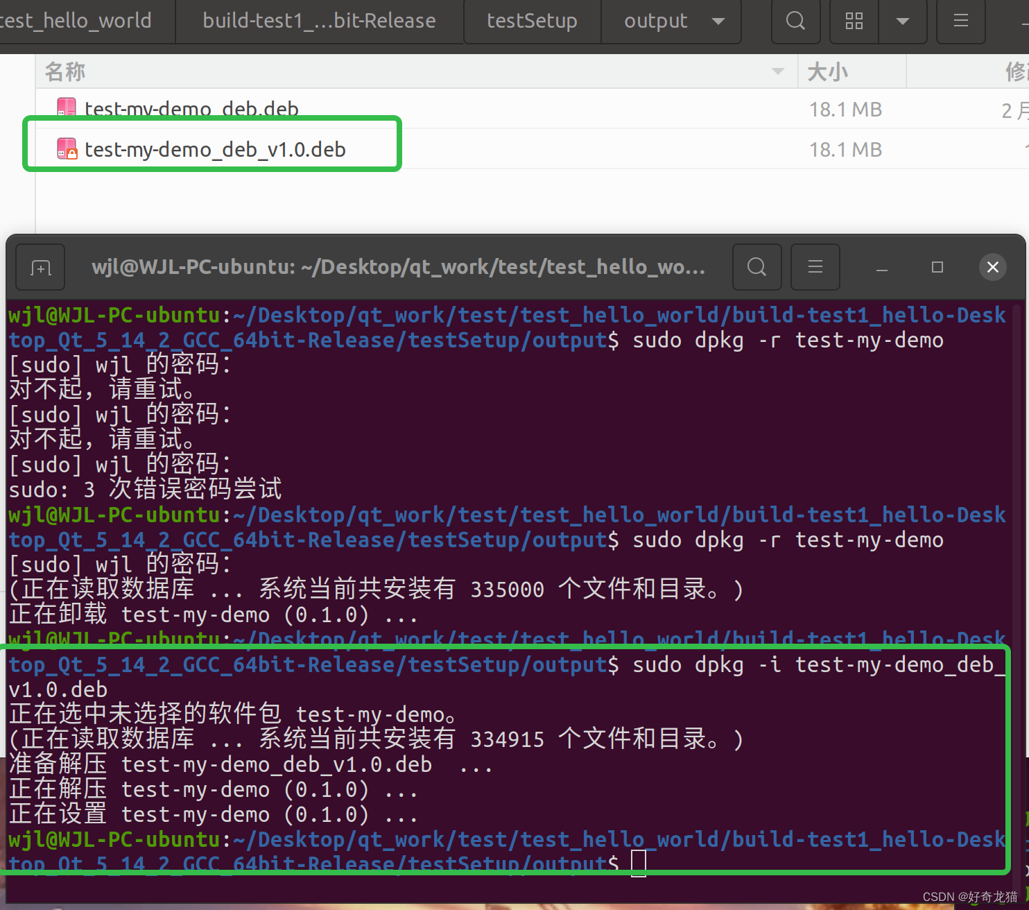Click the 334915 个文件和目录 line
This screenshot has height=910, width=1029.
pos(376,739)
